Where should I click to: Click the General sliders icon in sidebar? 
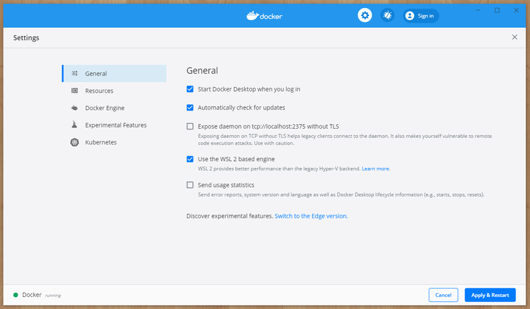pos(75,74)
